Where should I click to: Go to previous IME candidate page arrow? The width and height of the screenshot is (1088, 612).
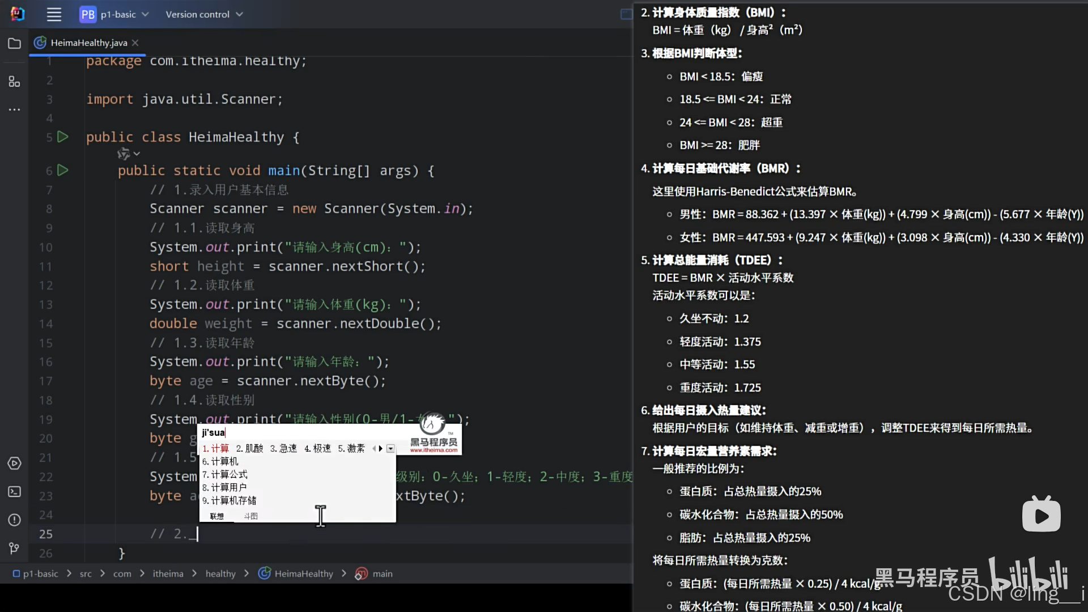374,448
